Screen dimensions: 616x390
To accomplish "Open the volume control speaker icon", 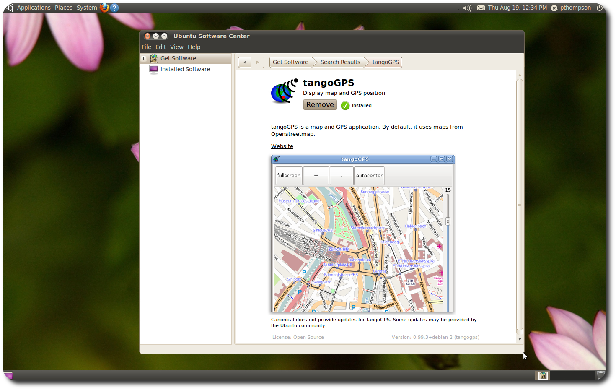I will point(467,8).
